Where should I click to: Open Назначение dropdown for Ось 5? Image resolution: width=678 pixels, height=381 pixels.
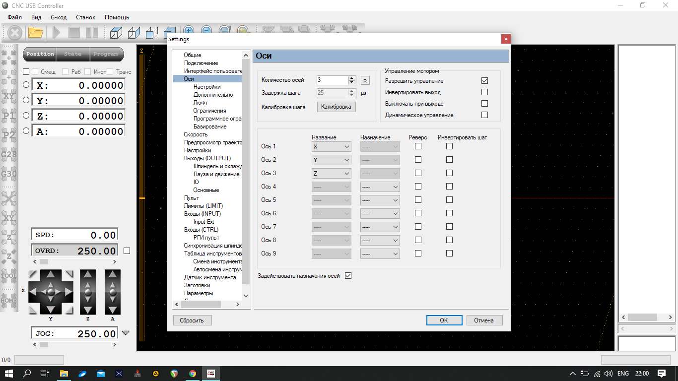click(380, 200)
